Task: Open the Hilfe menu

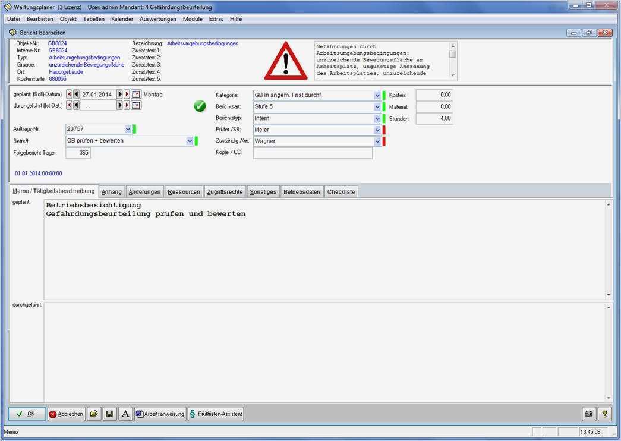Action: [x=236, y=18]
